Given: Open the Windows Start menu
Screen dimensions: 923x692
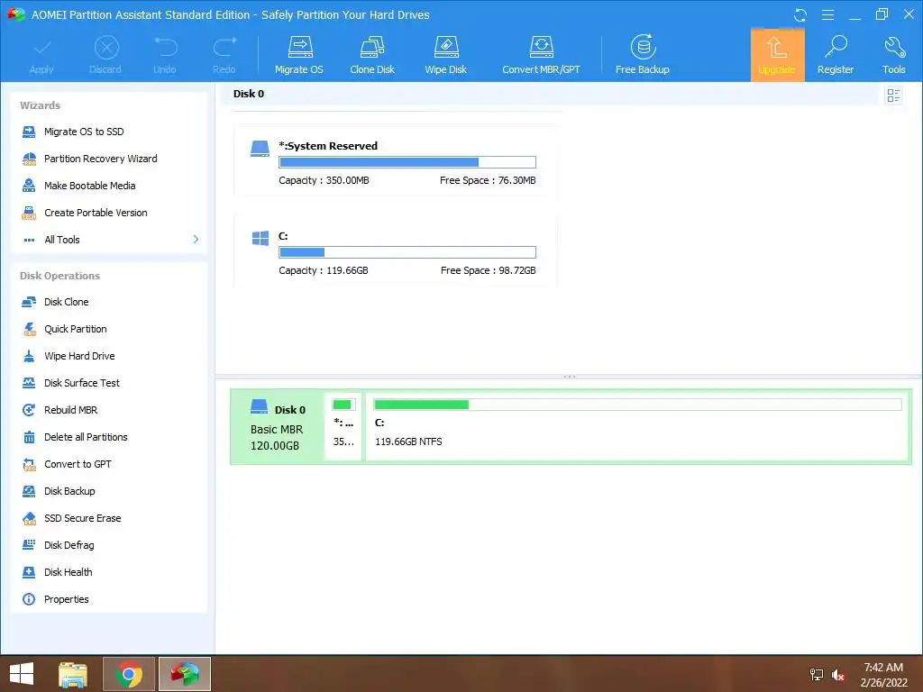Looking at the screenshot, I should tap(22, 674).
